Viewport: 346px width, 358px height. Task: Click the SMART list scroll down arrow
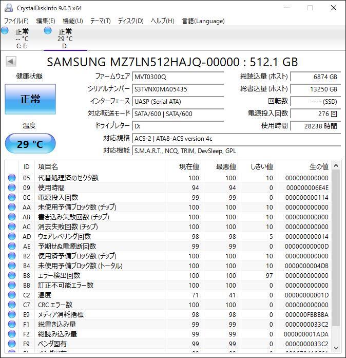point(336,348)
